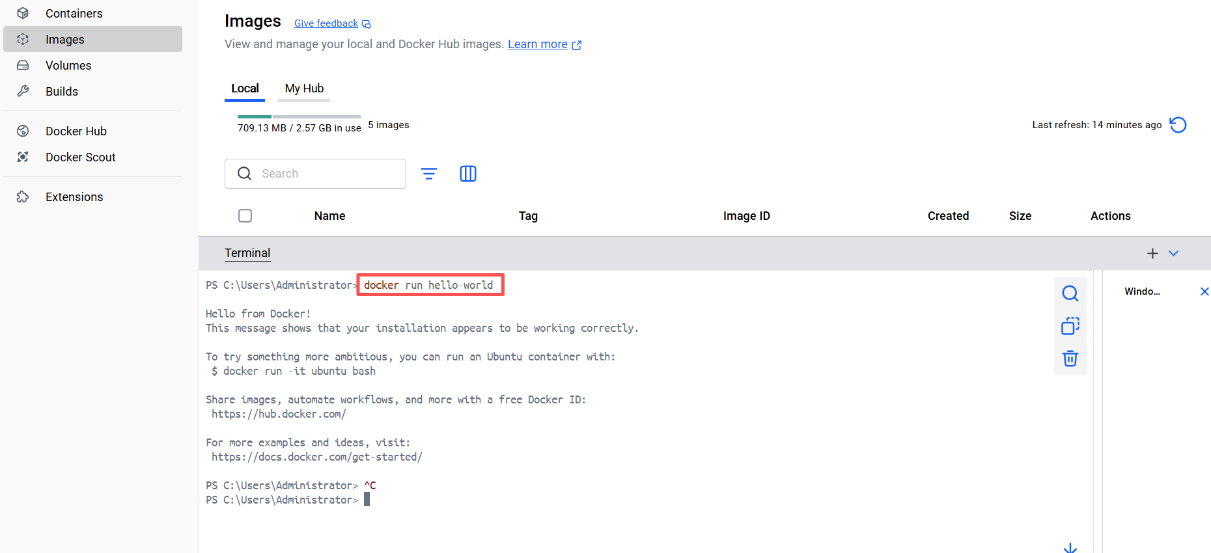Click the disk usage progress bar
The width and height of the screenshot is (1211, 553).
pyautogui.click(x=299, y=116)
